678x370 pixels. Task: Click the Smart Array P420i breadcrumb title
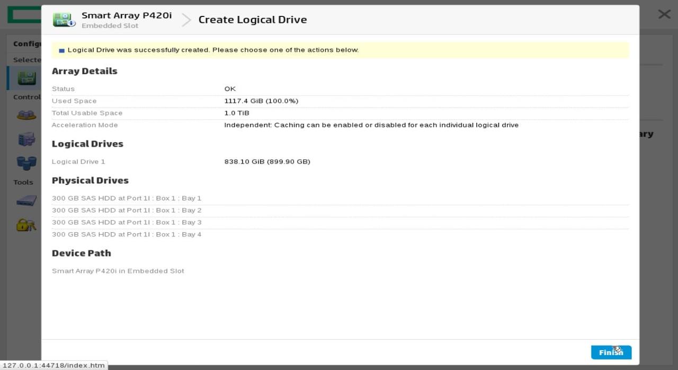click(x=127, y=15)
